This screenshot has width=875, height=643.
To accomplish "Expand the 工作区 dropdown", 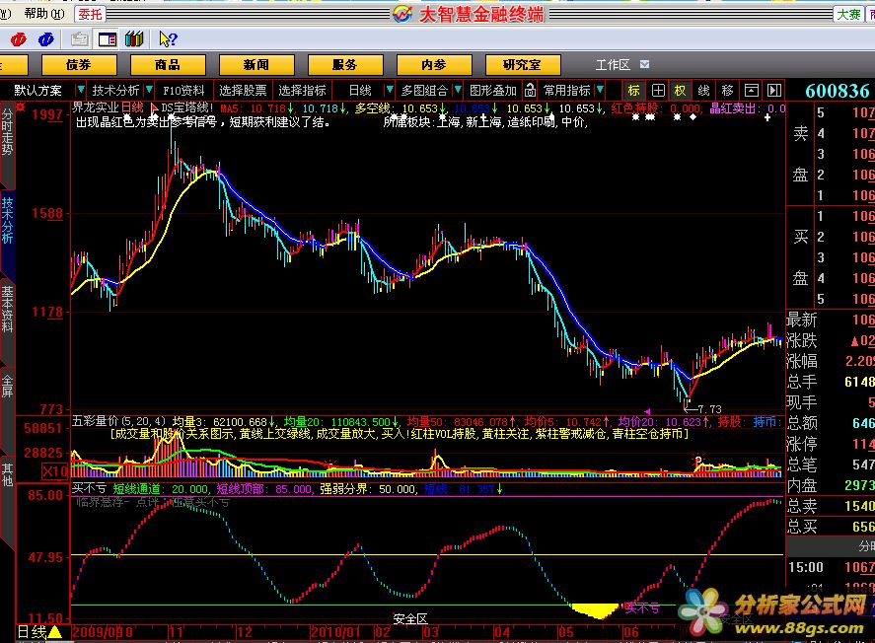I will tap(644, 64).
